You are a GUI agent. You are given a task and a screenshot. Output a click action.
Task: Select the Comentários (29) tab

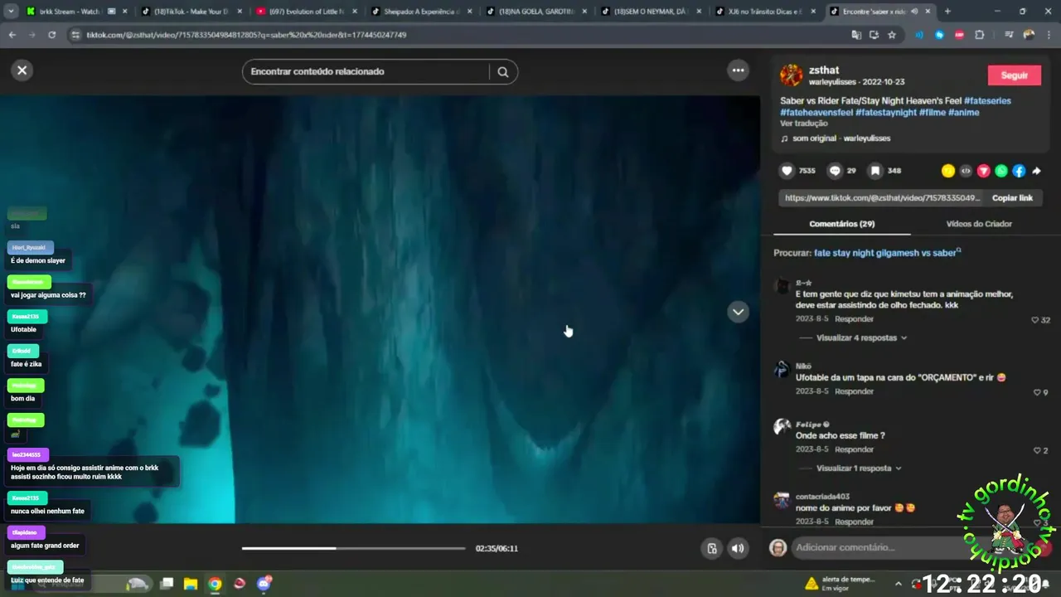click(841, 224)
